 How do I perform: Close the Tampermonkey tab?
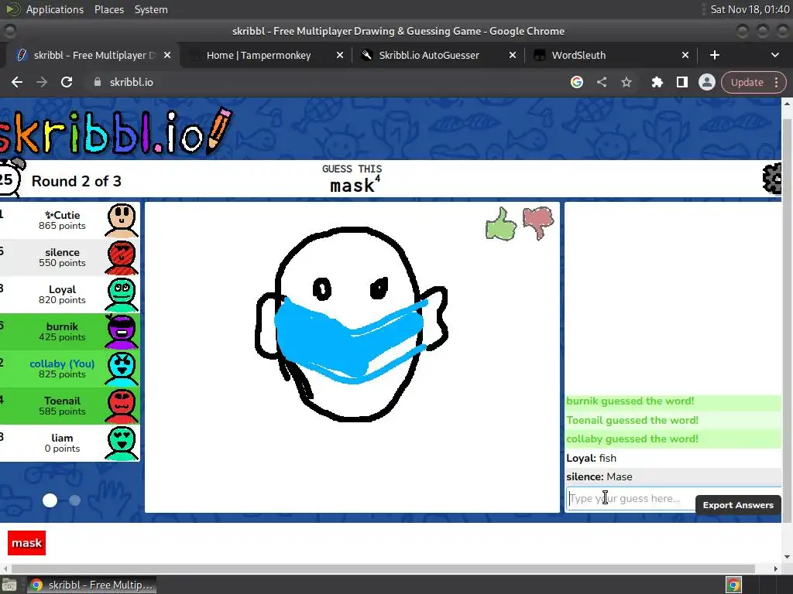coord(340,55)
